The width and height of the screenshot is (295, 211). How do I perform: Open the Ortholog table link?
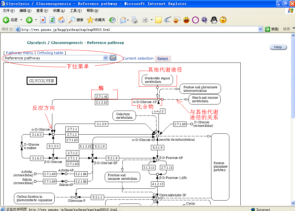[50, 53]
